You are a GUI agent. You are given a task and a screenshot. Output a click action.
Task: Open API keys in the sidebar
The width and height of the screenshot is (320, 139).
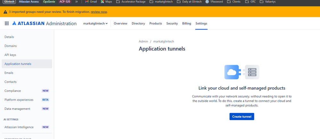27,55
